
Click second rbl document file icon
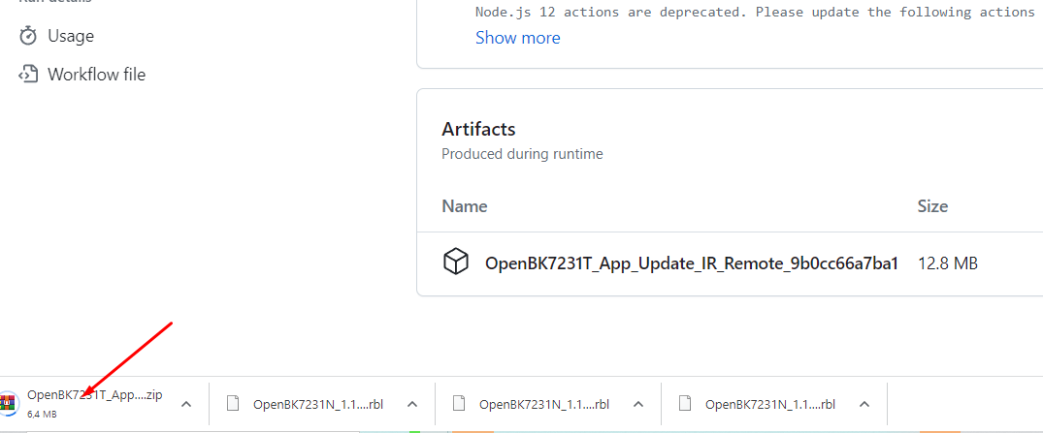pyautogui.click(x=458, y=403)
